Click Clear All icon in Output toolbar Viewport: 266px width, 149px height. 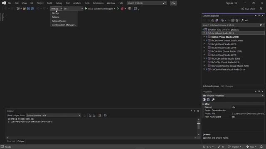100,115
